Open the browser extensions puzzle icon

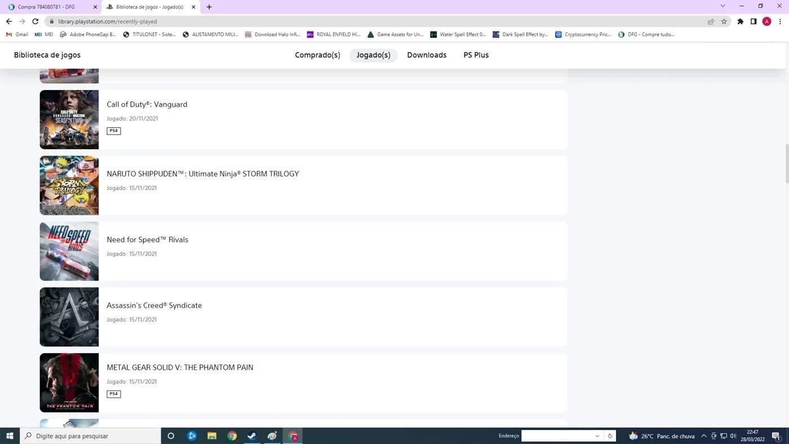741,21
